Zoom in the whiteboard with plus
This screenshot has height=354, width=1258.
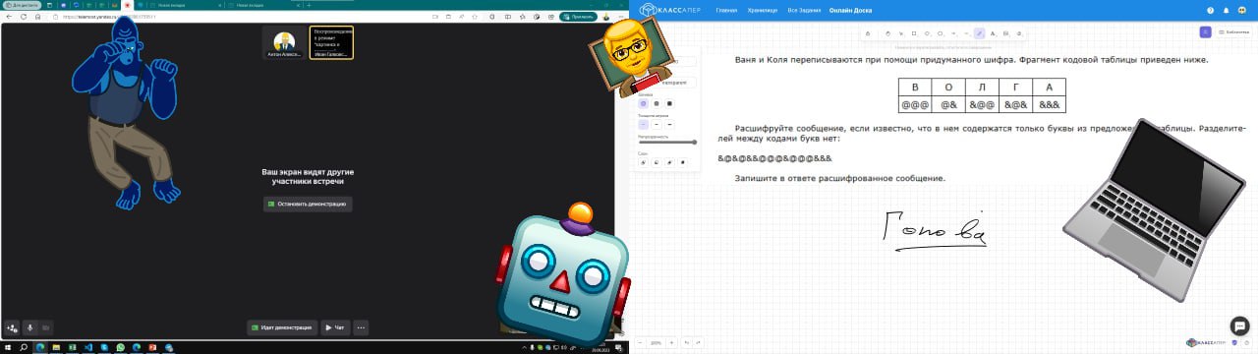point(670,342)
